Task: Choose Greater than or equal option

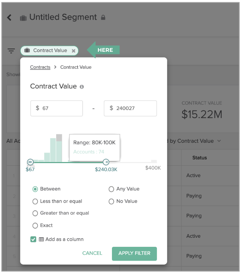Action: 35,213
